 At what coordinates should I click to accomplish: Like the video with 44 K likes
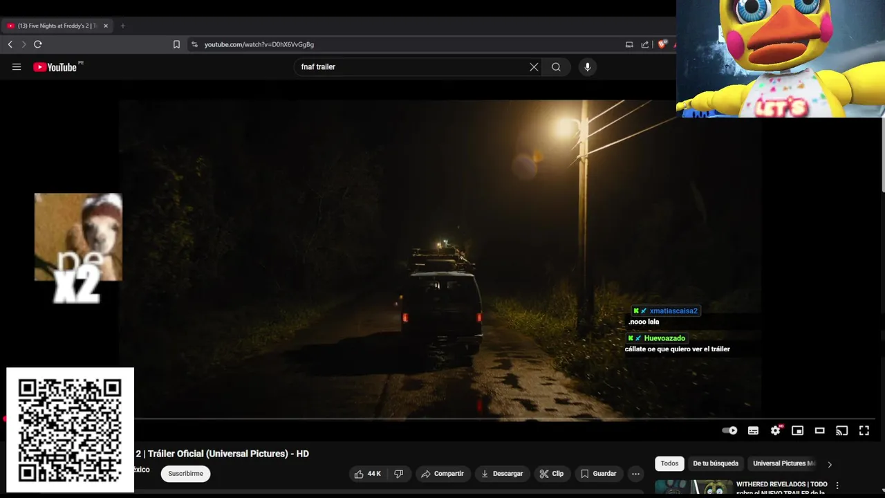tap(368, 474)
